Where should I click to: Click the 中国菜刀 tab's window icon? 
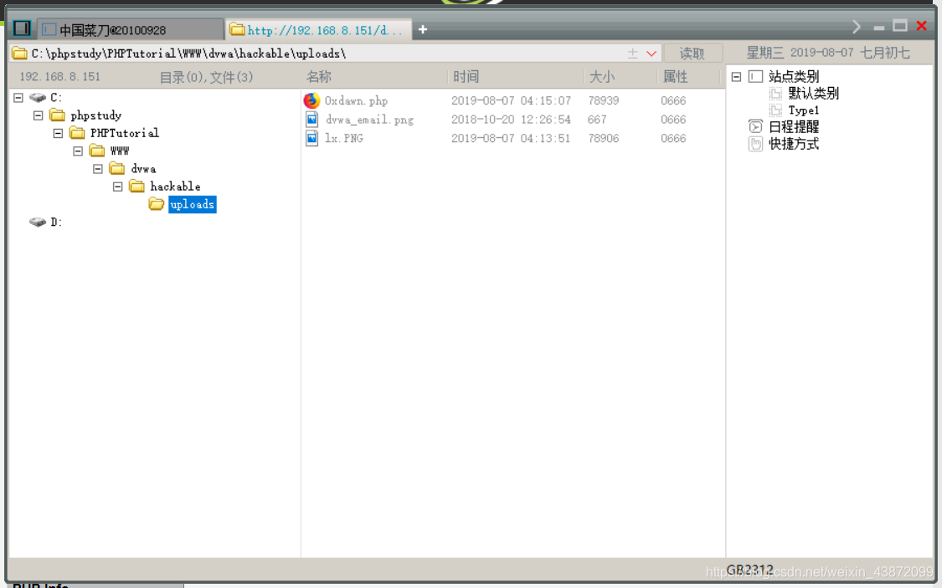(49, 29)
